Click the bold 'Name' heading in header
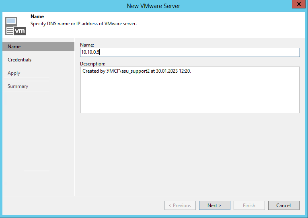 pyautogui.click(x=37, y=16)
